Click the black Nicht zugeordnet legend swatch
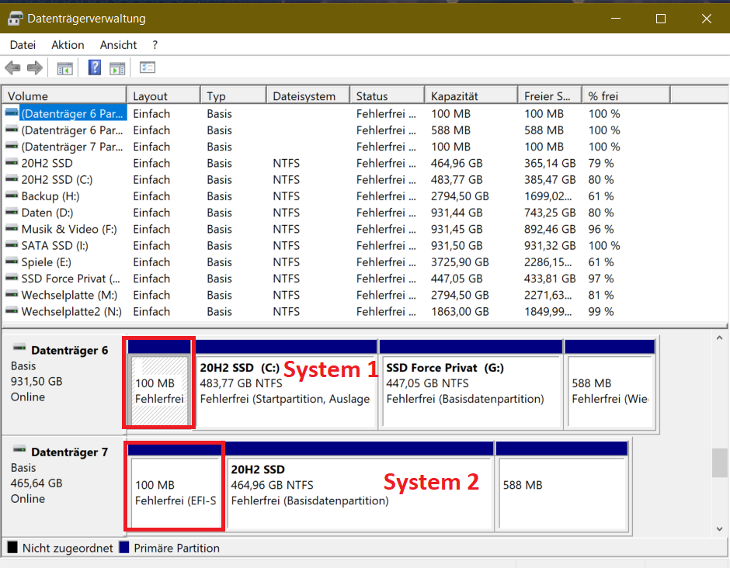This screenshot has height=568, width=730. pos(12,547)
